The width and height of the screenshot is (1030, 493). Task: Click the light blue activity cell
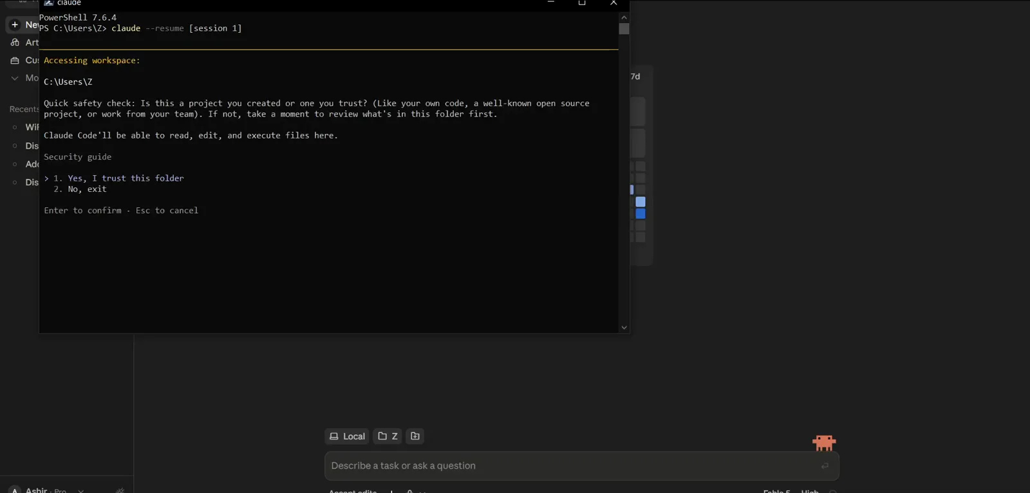point(641,202)
